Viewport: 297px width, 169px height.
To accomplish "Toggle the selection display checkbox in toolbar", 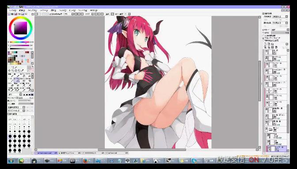I will (50, 14).
